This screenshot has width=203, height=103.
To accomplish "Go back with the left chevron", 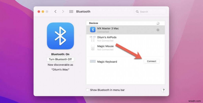I will tap(56, 12).
